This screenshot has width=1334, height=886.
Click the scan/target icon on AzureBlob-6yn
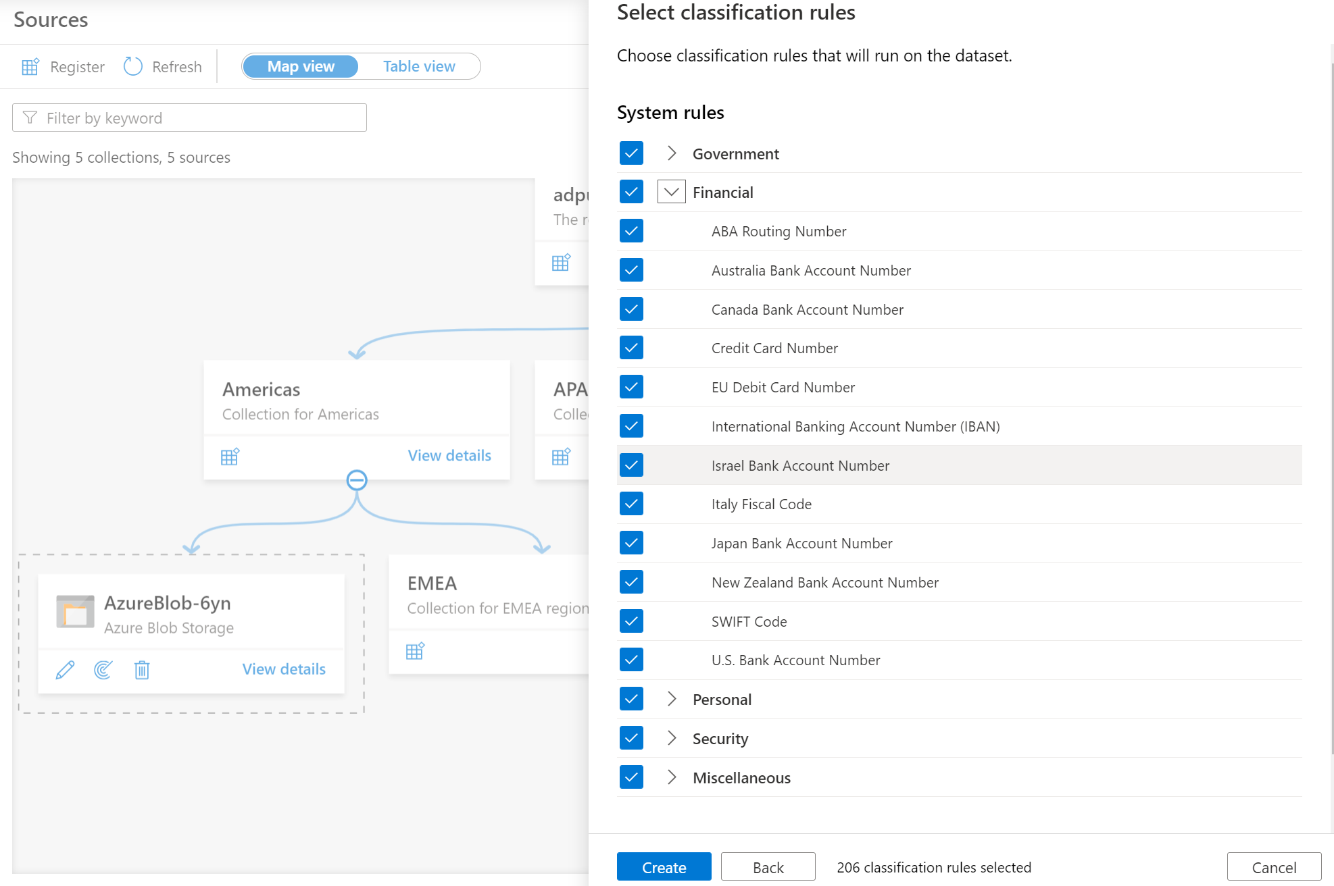(104, 671)
